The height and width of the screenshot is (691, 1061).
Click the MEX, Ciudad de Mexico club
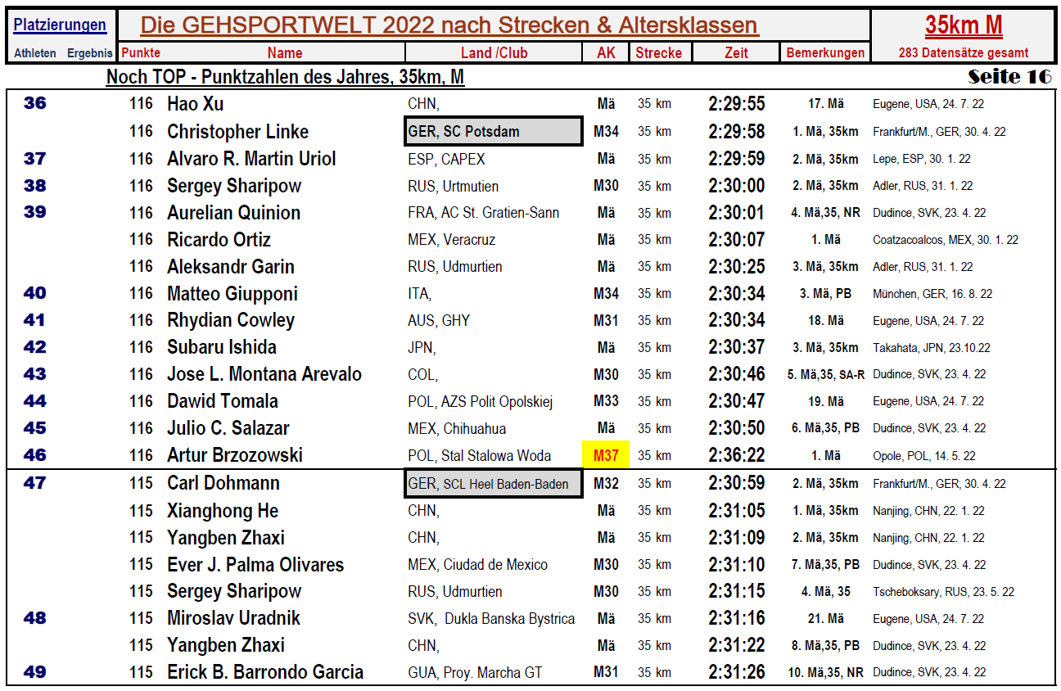tap(478, 565)
